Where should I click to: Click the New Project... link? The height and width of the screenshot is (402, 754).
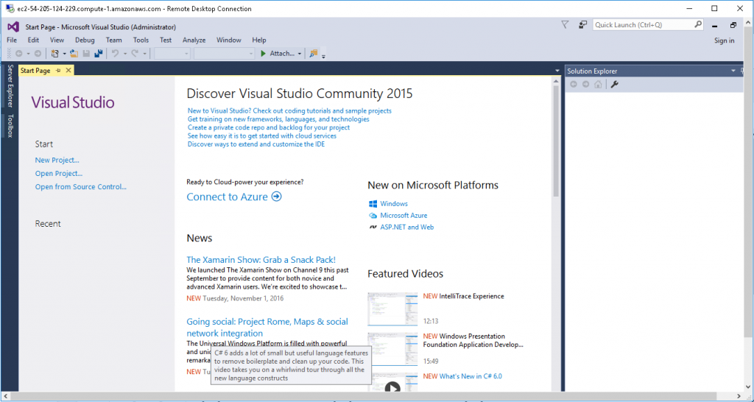click(57, 160)
